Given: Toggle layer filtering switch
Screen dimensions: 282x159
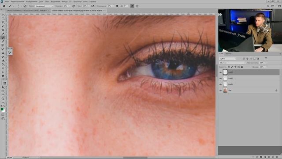Looking at the screenshot, I should point(266,58).
